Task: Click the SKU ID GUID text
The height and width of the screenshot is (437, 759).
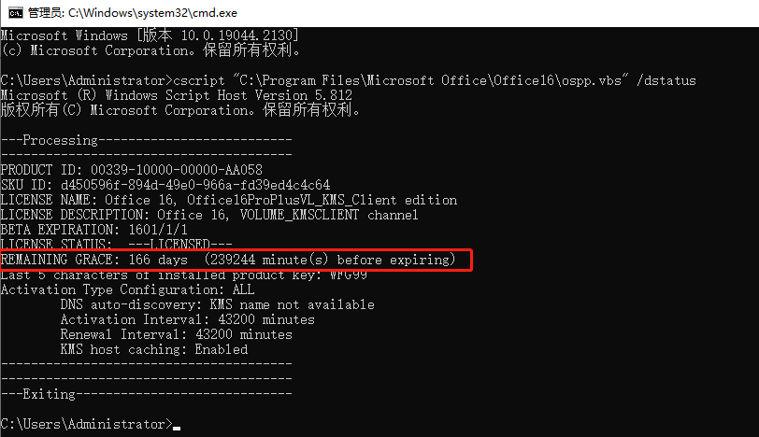Action: pyautogui.click(x=195, y=185)
